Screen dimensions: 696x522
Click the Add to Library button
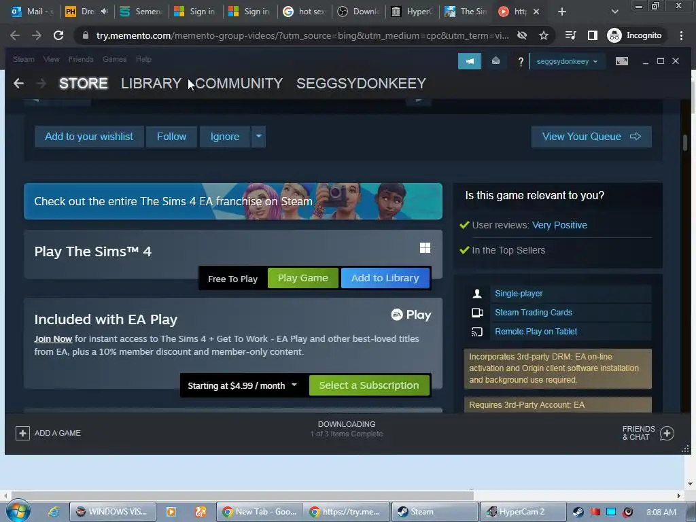tap(385, 278)
